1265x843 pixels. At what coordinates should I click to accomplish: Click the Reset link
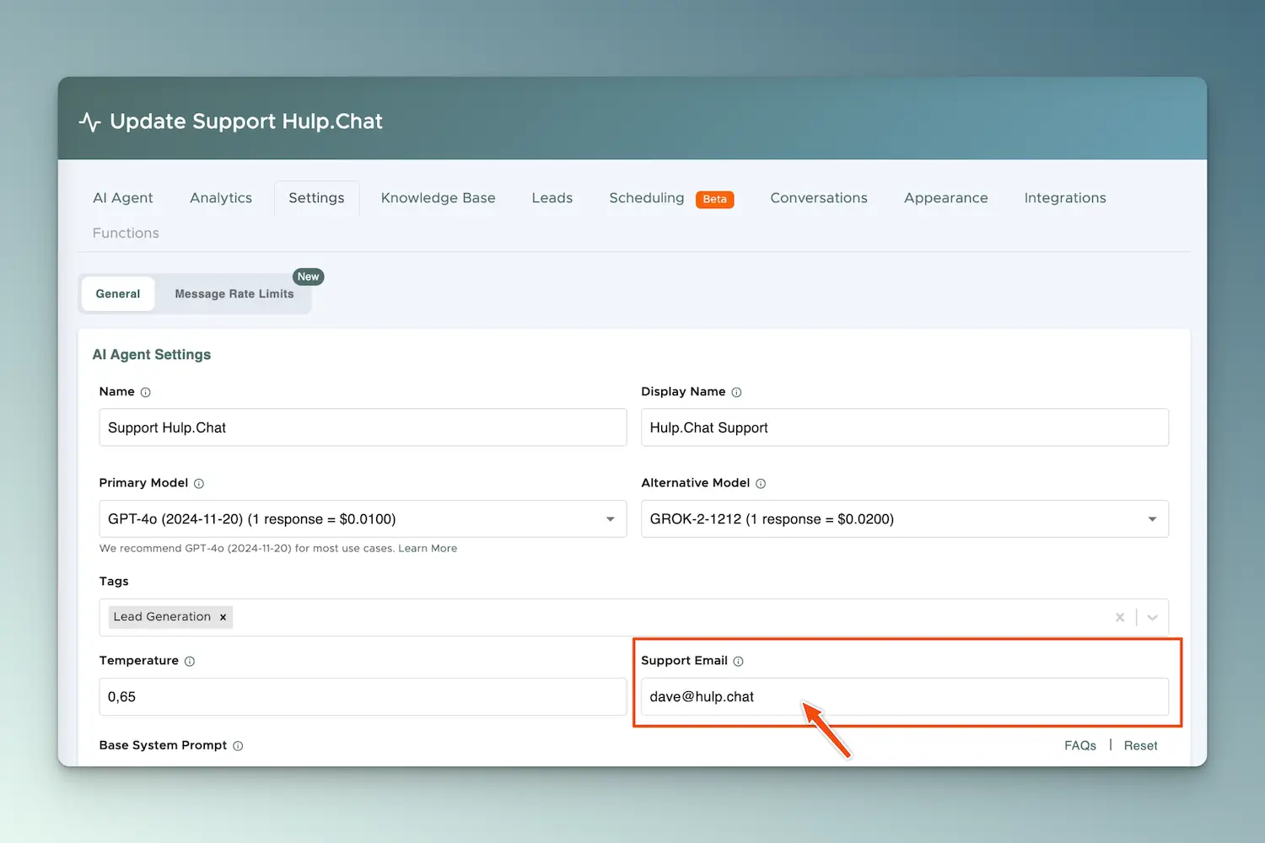coord(1140,745)
